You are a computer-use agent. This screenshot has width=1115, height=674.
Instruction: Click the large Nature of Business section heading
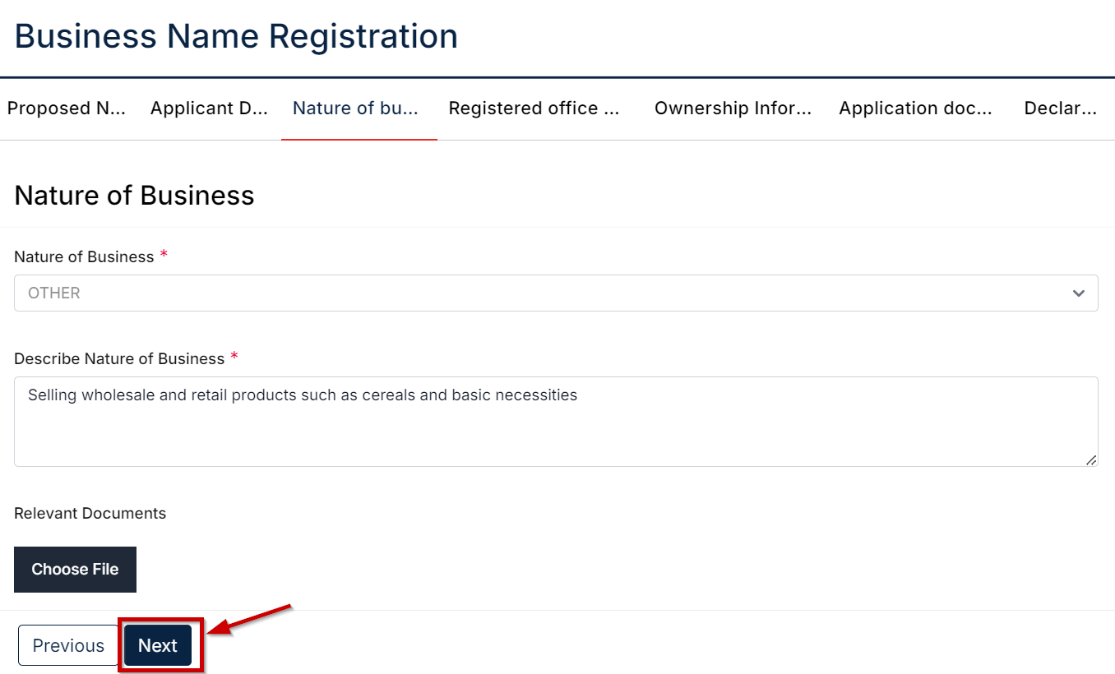pyautogui.click(x=134, y=196)
